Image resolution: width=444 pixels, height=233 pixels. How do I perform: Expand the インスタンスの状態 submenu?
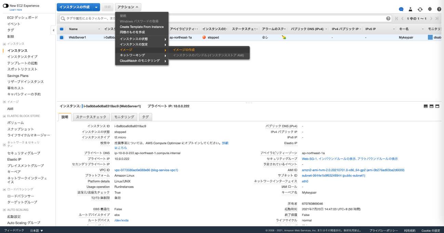(x=142, y=39)
